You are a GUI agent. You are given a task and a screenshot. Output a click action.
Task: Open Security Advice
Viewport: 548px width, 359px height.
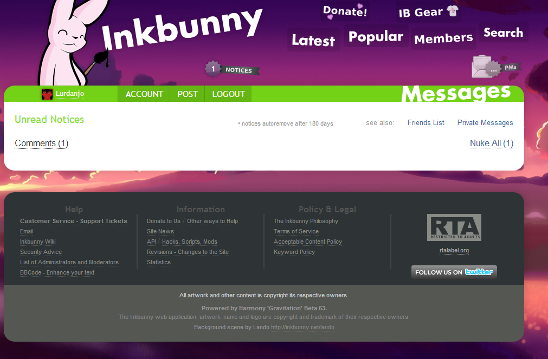41,252
